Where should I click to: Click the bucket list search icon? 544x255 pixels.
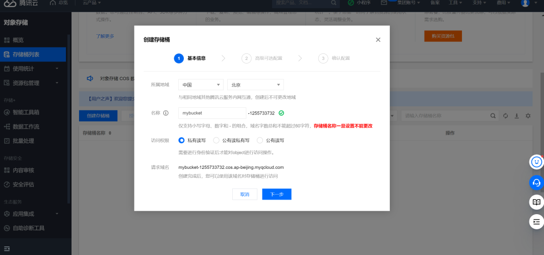coord(493,116)
